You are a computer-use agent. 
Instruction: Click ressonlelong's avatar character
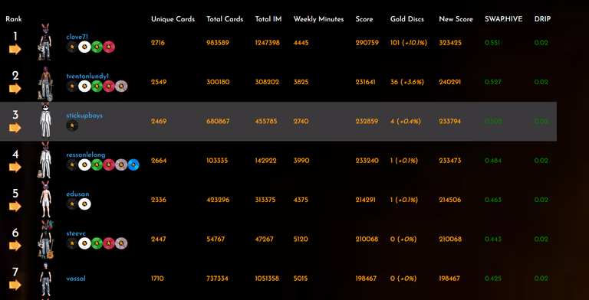pos(44,160)
